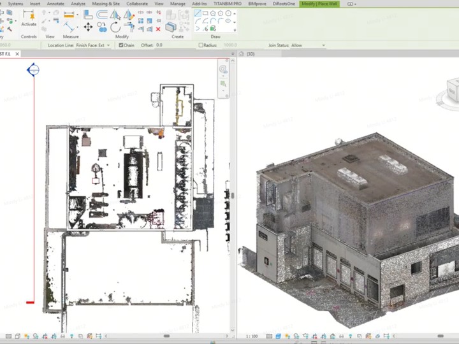Select the Fillet Arc draw tool

tap(221, 21)
